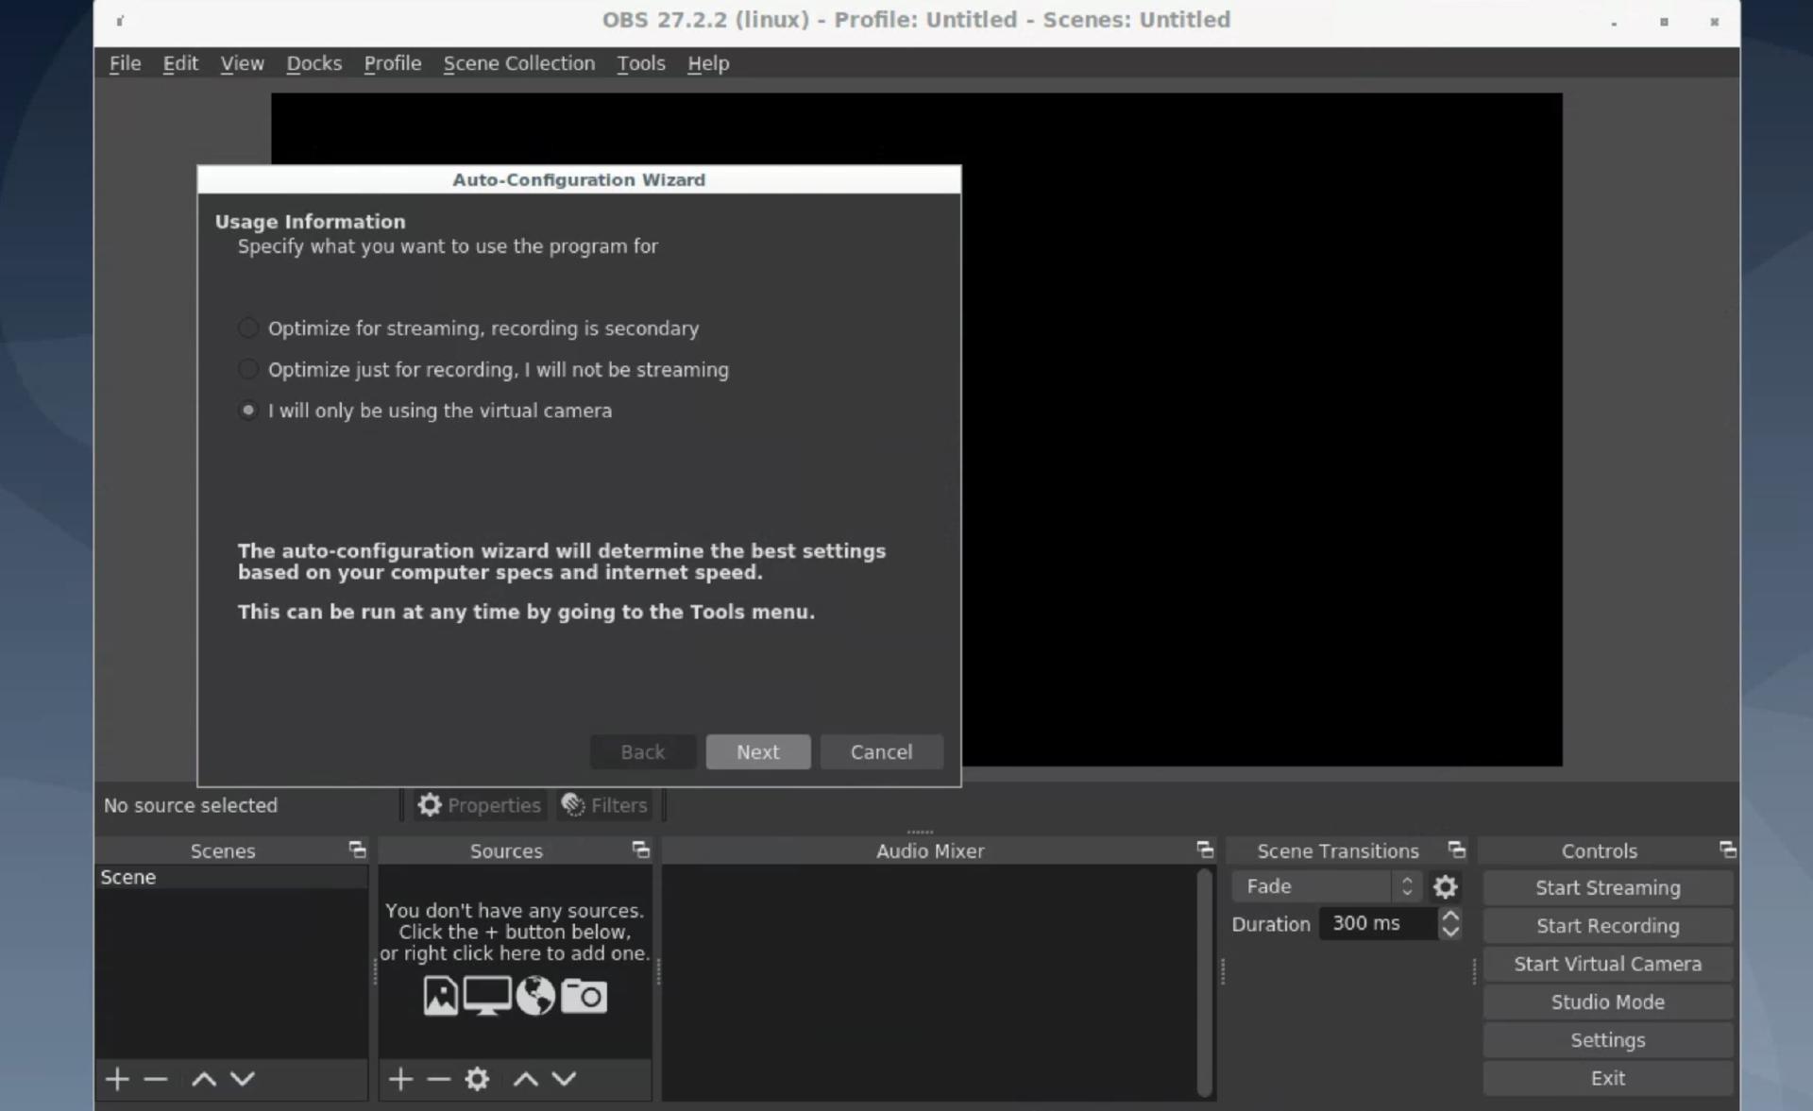Click the Audio Mixer vertical scrollbar
Viewport: 1813px width, 1111px height.
tap(1204, 982)
